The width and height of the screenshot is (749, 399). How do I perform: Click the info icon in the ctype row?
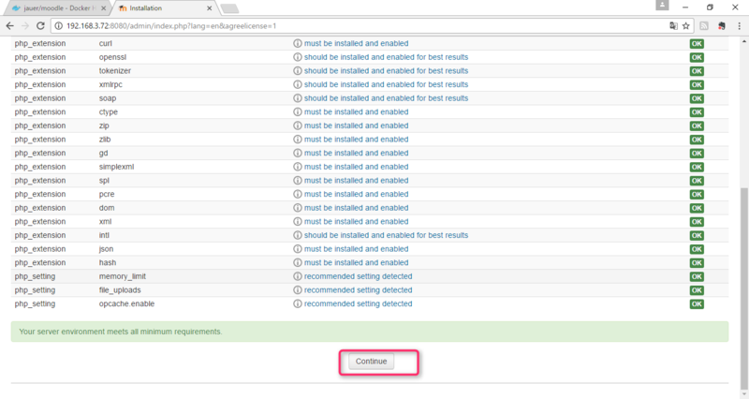[x=297, y=111]
